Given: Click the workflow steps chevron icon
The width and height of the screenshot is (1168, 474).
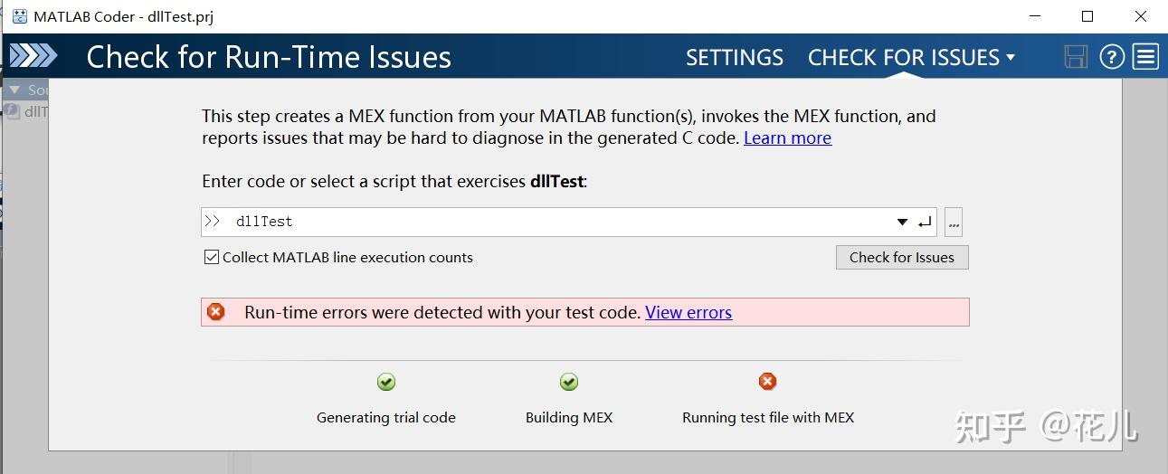Looking at the screenshot, I should pos(33,57).
